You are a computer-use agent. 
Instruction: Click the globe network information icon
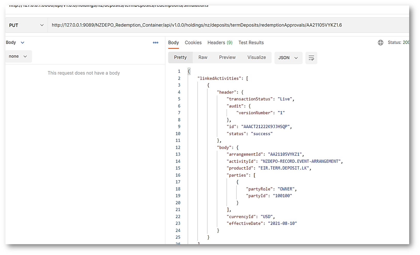[380, 43]
